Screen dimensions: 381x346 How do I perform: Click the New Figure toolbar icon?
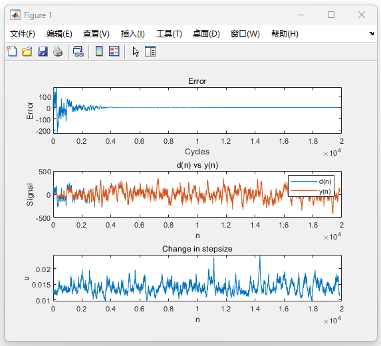[x=12, y=51]
